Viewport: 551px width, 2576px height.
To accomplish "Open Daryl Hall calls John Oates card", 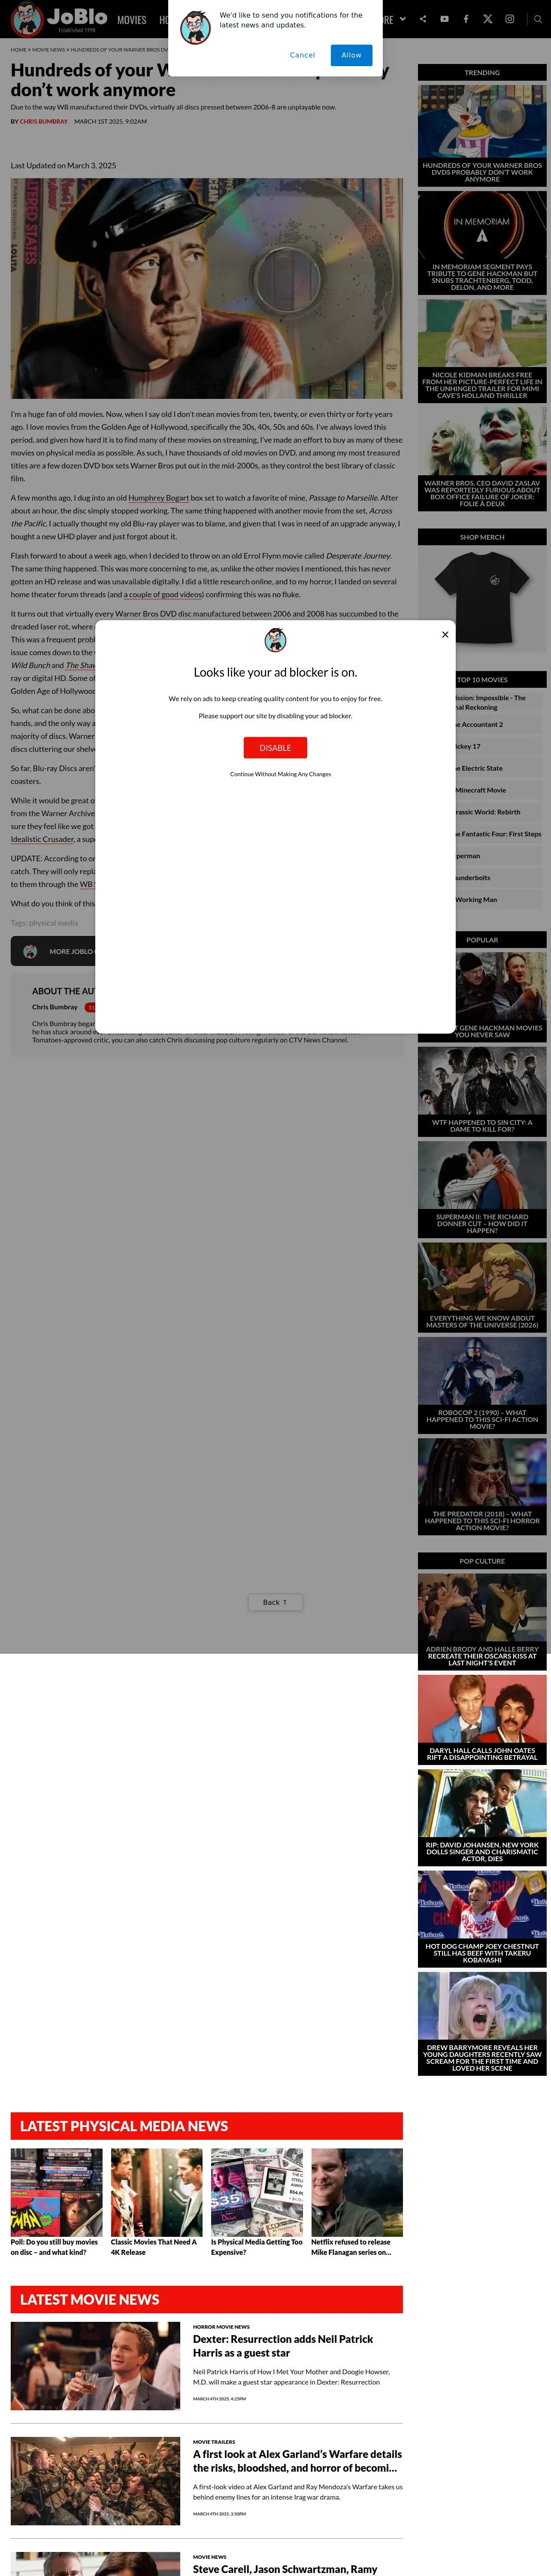I will point(482,1719).
